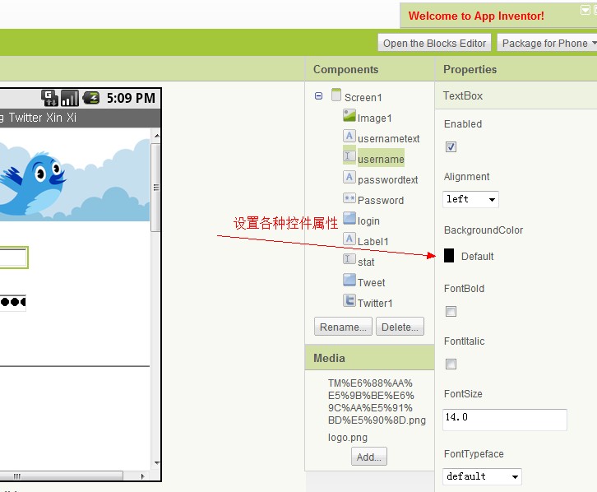
Task: Select login in the Components tree
Action: [x=368, y=220]
